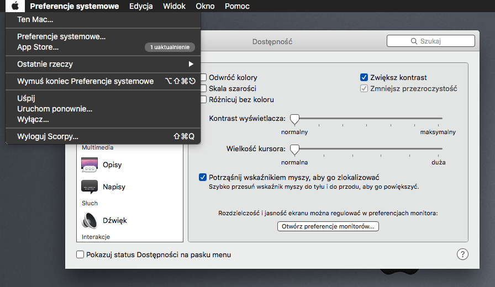Click Otwórz preferencje monitorów button

(328, 226)
